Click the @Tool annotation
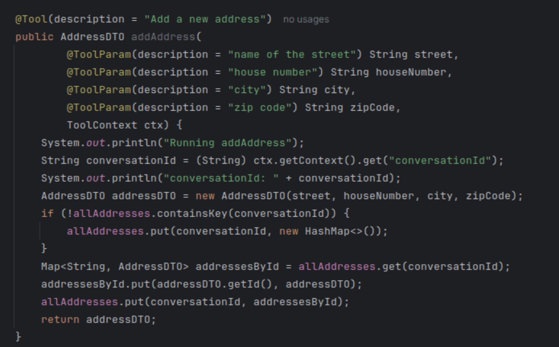559x347 pixels. pyautogui.click(x=31, y=19)
